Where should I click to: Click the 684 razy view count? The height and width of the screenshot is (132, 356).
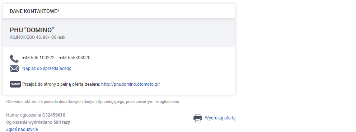click(x=62, y=122)
